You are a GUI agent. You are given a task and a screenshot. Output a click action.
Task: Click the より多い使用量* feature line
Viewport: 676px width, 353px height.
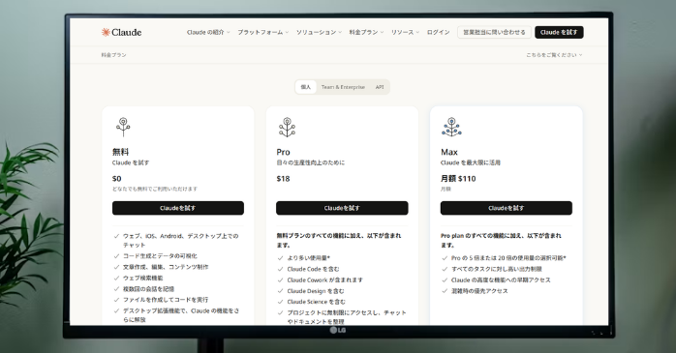click(309, 258)
